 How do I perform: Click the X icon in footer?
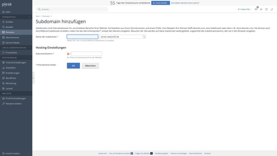click(151, 153)
